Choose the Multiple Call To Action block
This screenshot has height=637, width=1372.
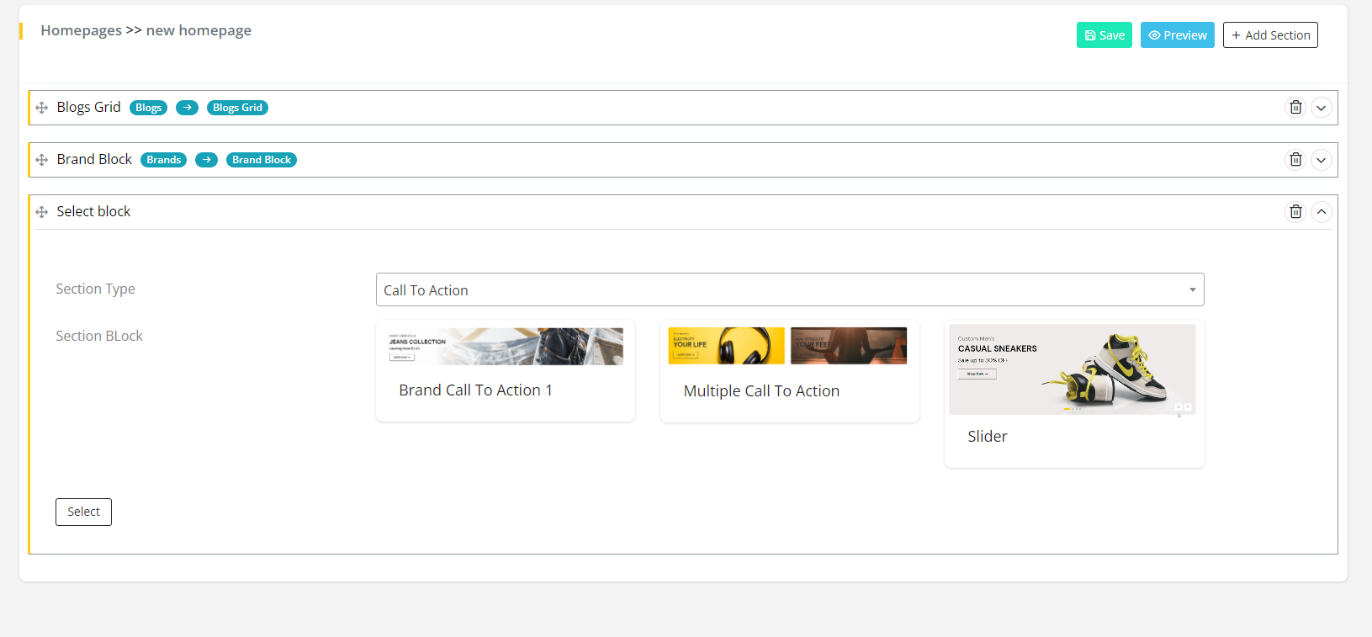[789, 371]
